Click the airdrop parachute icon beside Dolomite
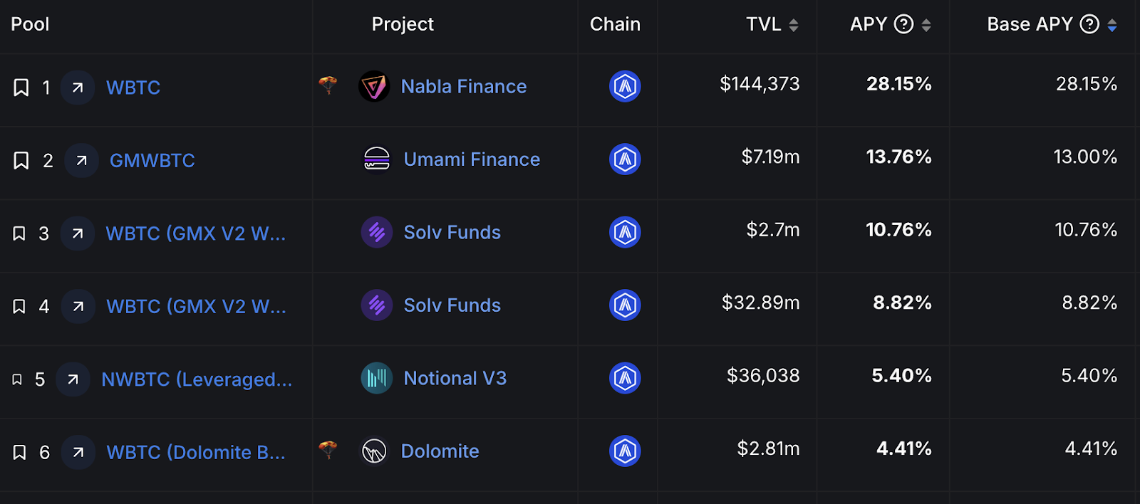This screenshot has height=504, width=1140. (328, 449)
